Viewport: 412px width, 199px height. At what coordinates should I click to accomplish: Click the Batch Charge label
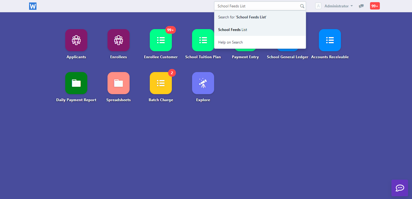pos(161,100)
